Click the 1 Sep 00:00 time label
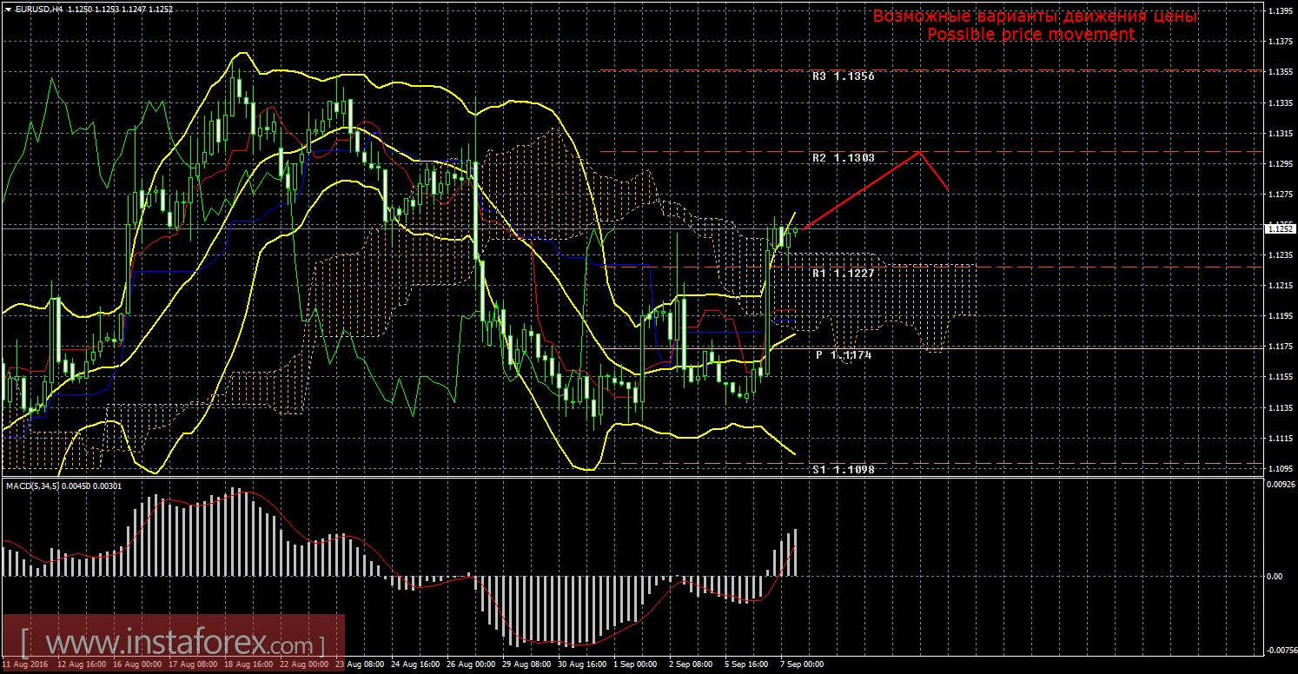The height and width of the screenshot is (674, 1298). (635, 664)
